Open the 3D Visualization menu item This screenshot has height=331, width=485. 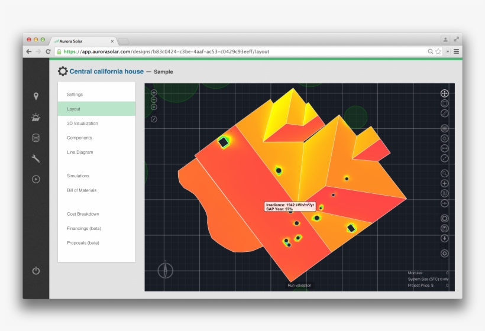82,124
